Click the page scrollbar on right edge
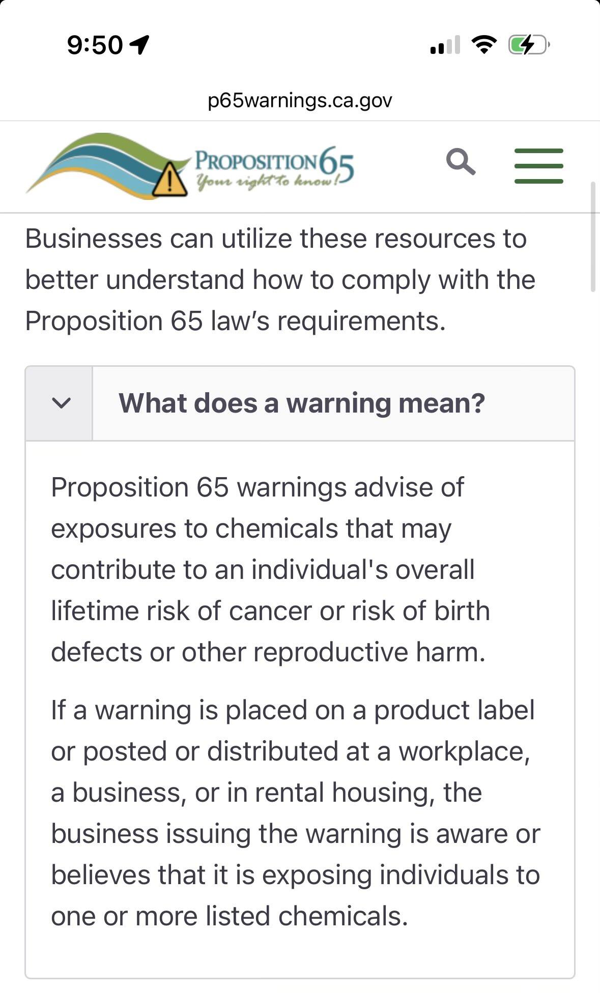The height and width of the screenshot is (993, 600). point(593,237)
